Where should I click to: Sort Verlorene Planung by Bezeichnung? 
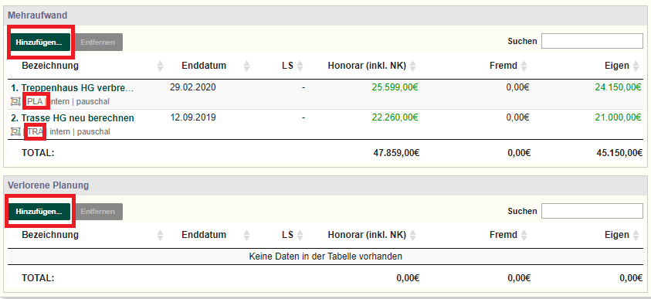pyautogui.click(x=50, y=235)
